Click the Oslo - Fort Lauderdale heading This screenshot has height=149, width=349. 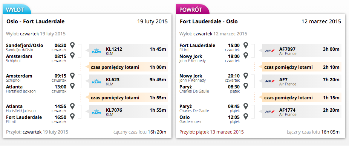coord(35,21)
